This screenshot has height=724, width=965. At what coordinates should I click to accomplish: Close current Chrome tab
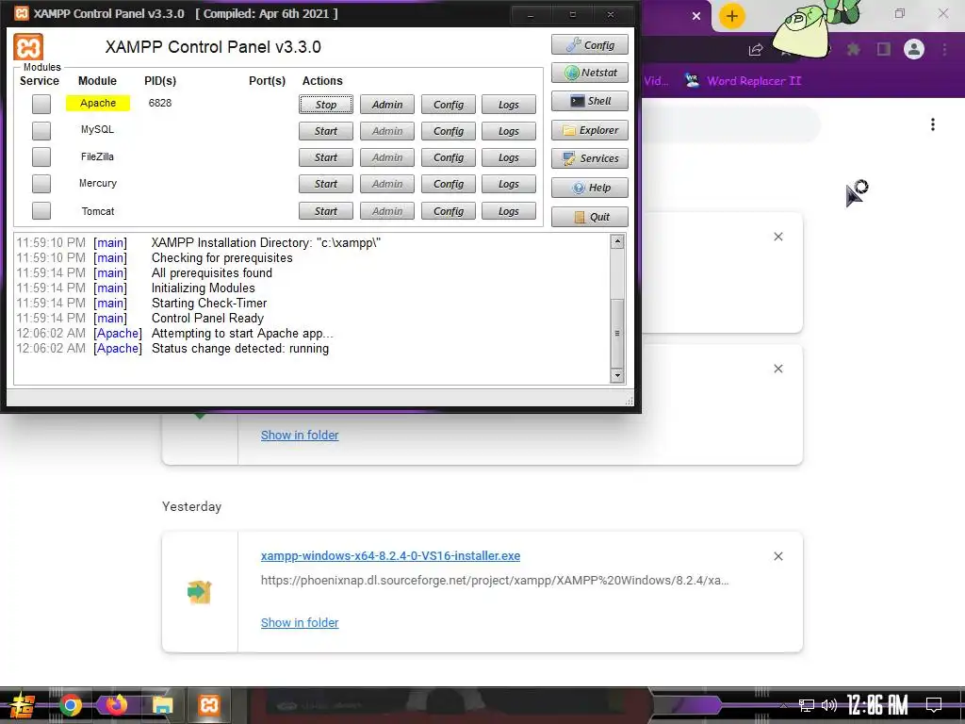click(696, 16)
